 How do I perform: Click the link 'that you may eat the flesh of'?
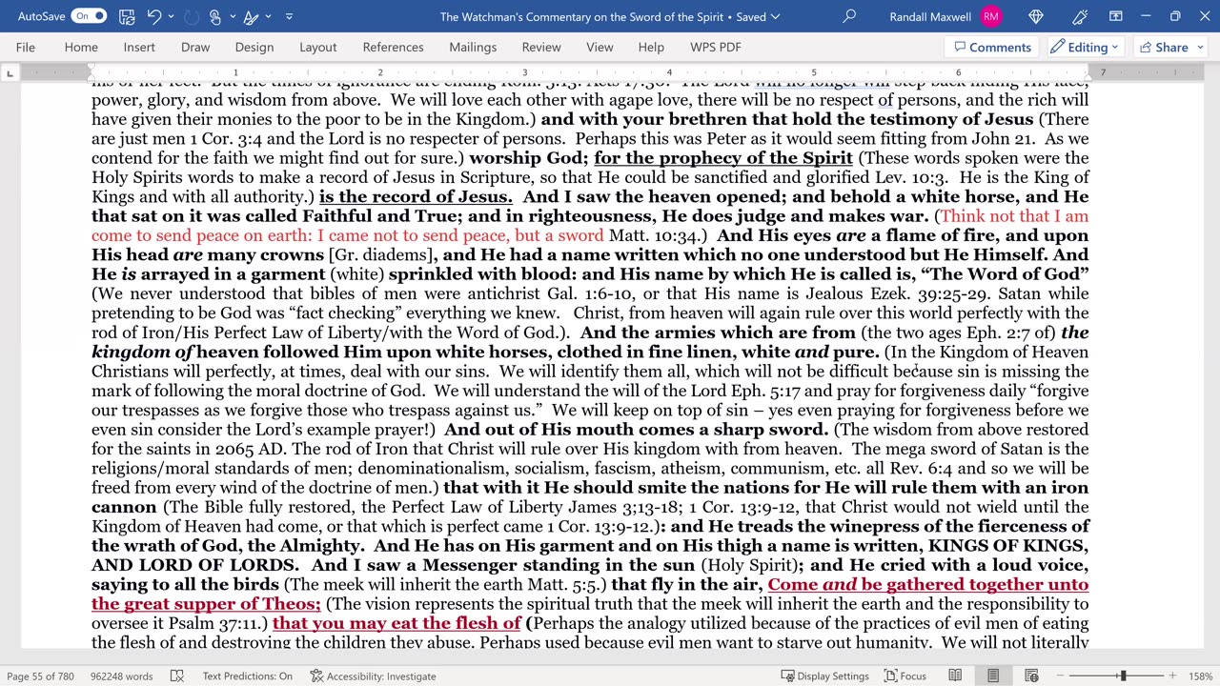click(x=396, y=623)
